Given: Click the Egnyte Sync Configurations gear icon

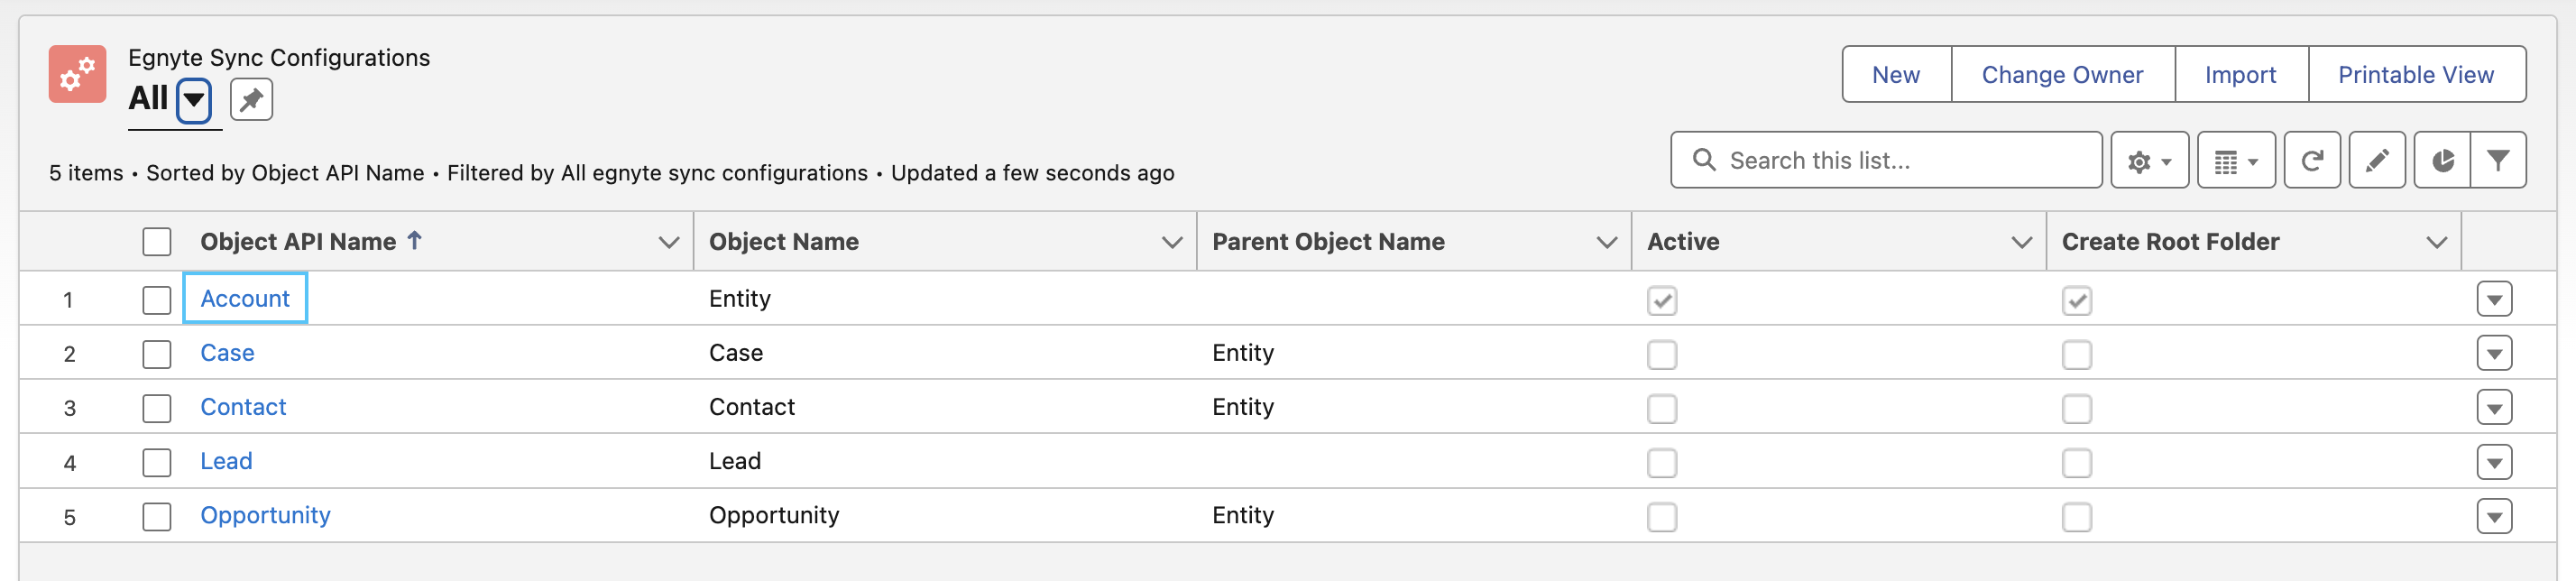Looking at the screenshot, I should (x=77, y=74).
